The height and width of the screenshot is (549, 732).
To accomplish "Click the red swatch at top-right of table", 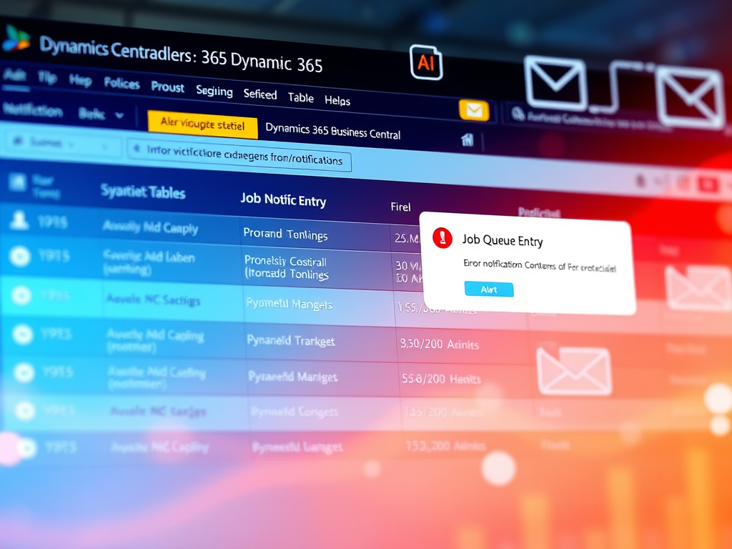I will click(708, 185).
